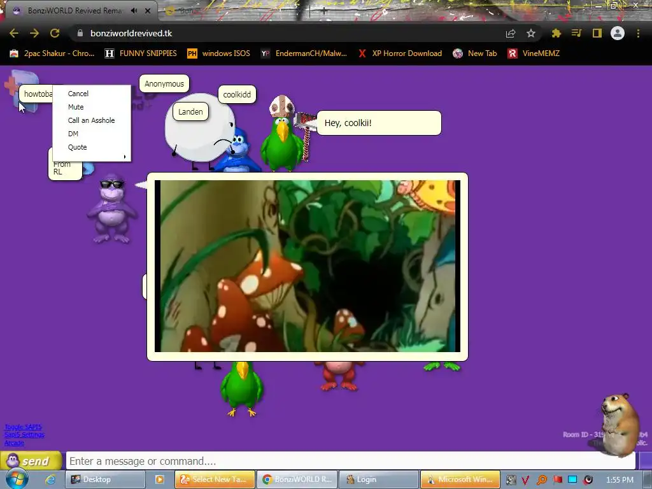Viewport: 652px width, 489px height.
Task: Switch to Select New Ta... taskbar window
Action: [215, 479]
